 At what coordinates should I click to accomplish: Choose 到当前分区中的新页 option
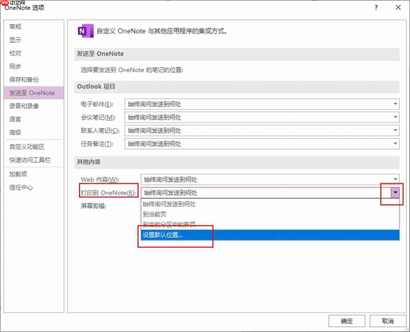tap(270, 224)
